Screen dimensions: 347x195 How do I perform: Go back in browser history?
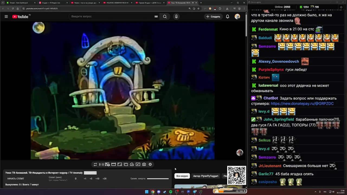click(x=3, y=8)
